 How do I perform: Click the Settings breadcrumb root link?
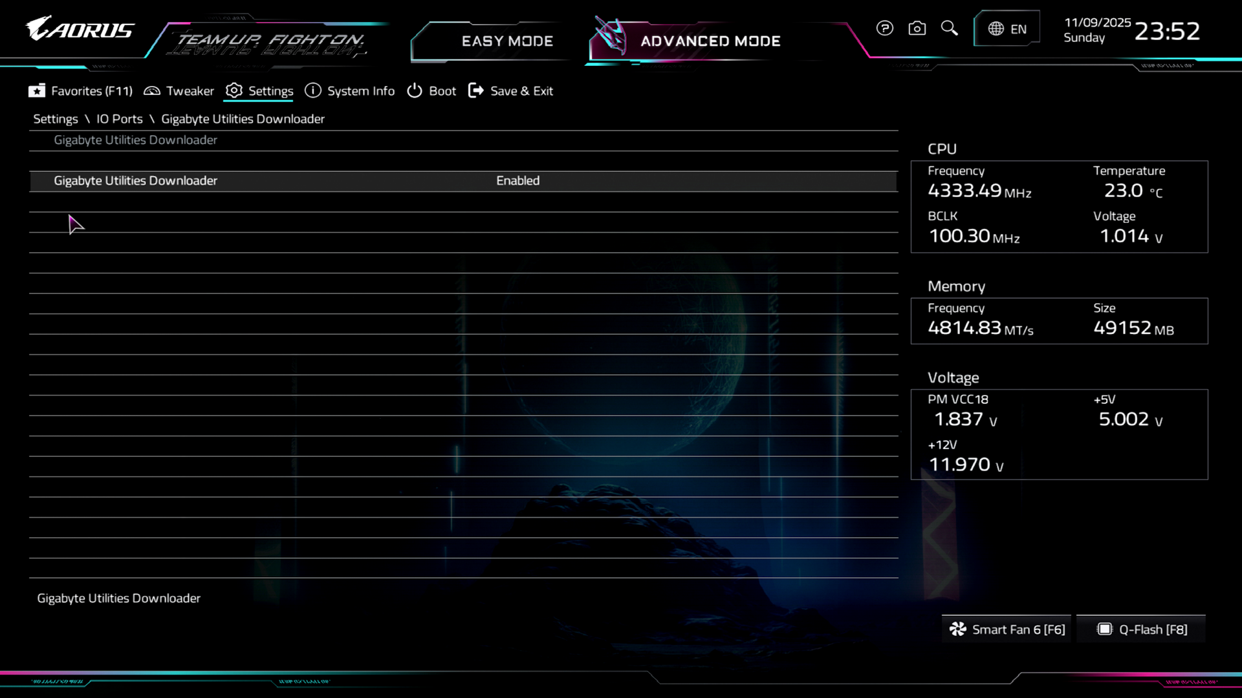pyautogui.click(x=56, y=119)
